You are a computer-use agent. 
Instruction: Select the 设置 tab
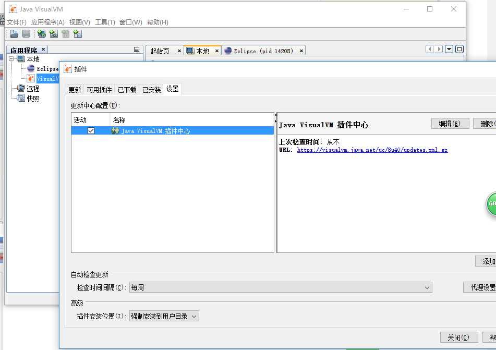173,89
